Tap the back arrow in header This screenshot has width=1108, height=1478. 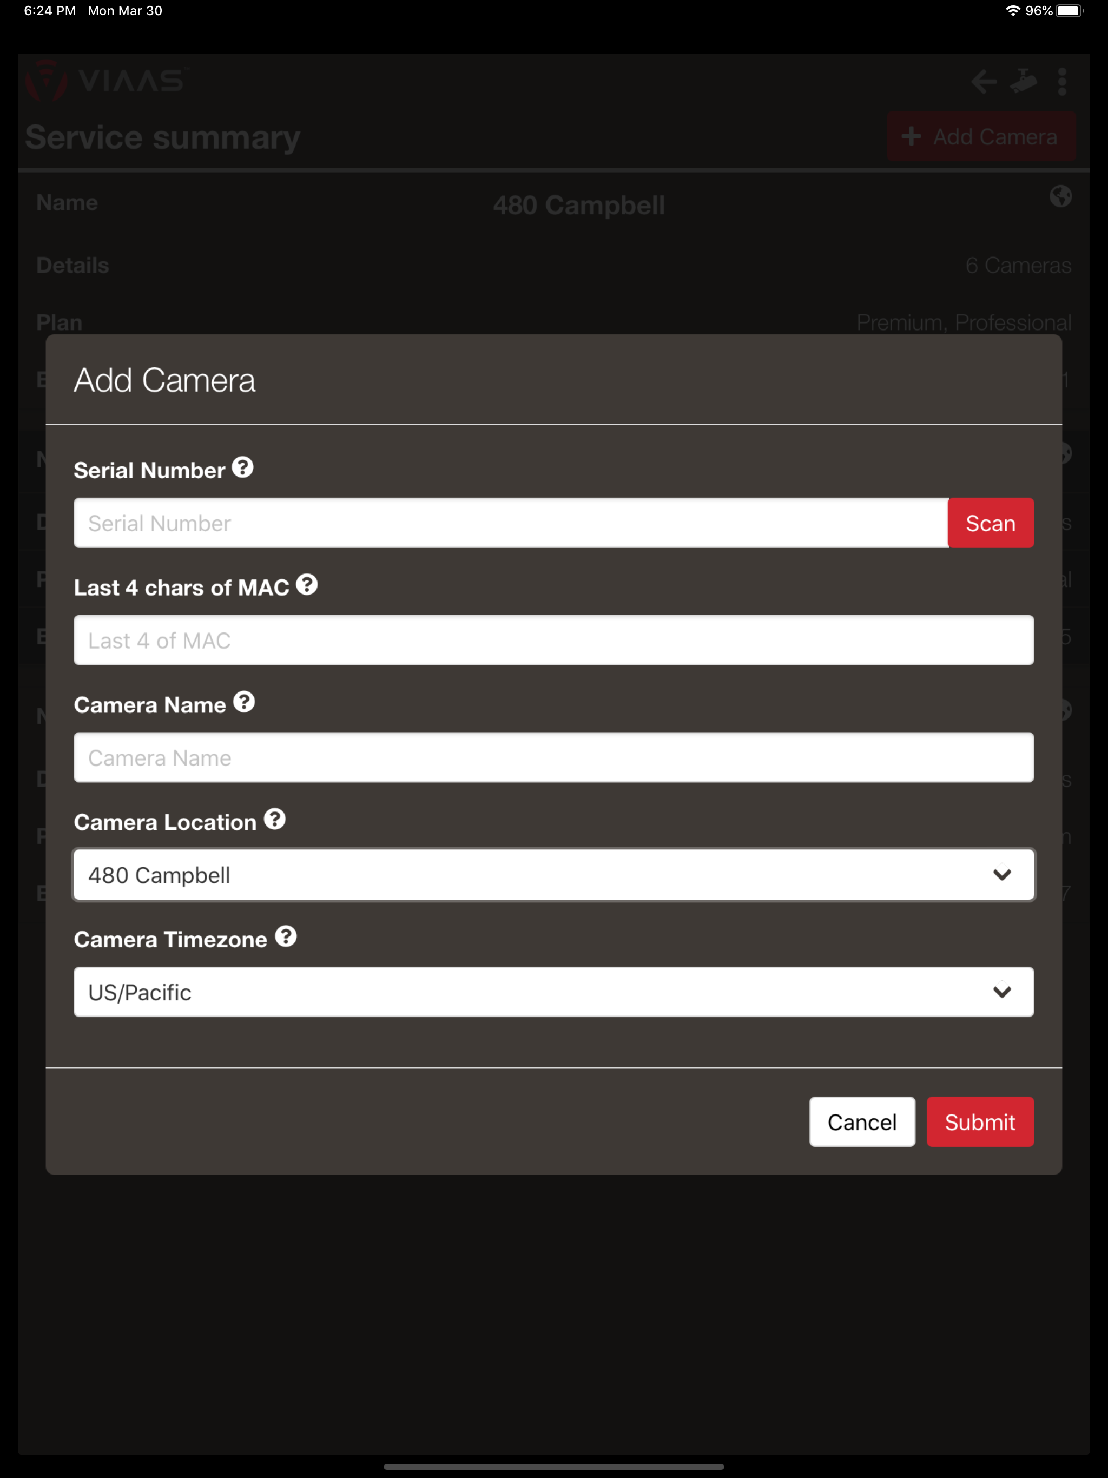(x=984, y=82)
